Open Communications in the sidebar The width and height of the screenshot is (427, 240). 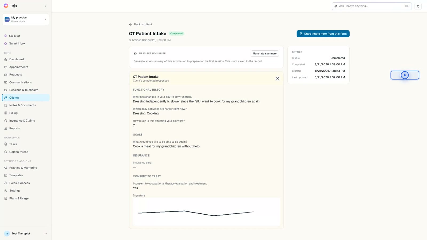tap(26, 82)
